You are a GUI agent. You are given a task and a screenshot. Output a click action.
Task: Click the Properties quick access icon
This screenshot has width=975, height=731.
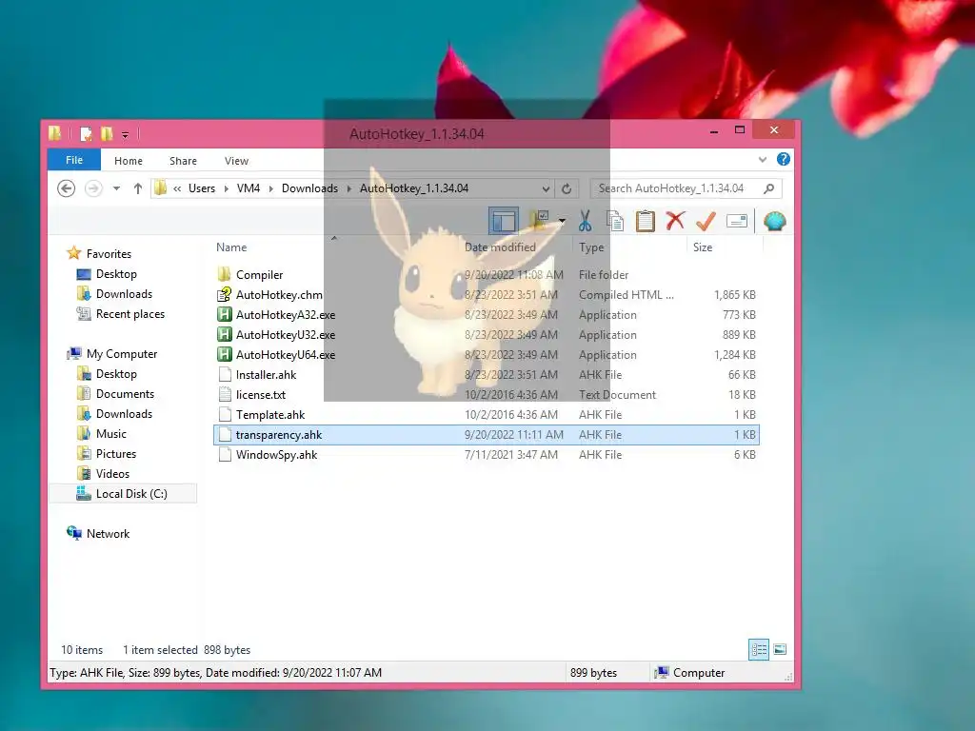(x=86, y=133)
